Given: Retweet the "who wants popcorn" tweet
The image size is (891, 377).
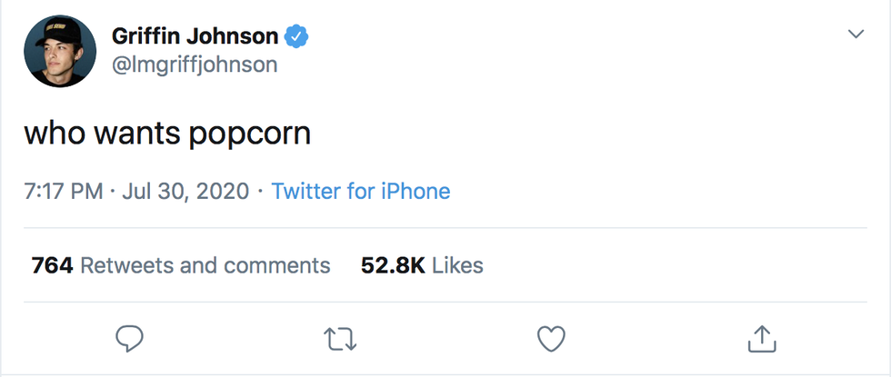Looking at the screenshot, I should (x=340, y=339).
